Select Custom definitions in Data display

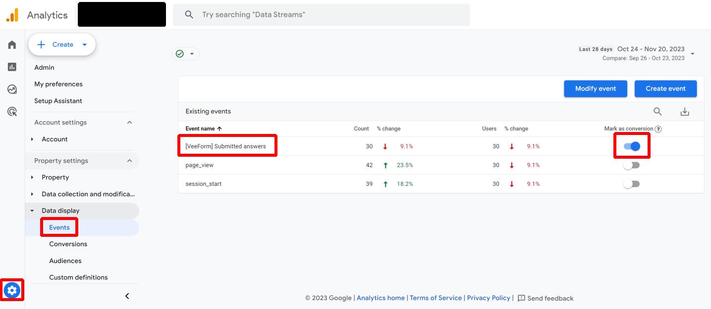78,277
